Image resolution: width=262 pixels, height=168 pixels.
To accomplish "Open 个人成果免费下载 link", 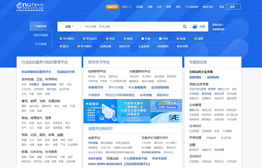I will coord(135,158).
